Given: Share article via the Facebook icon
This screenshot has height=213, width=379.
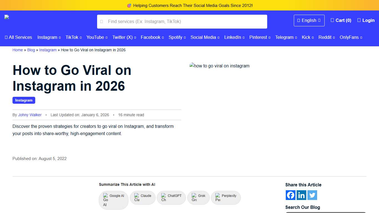Looking at the screenshot, I should (290, 195).
